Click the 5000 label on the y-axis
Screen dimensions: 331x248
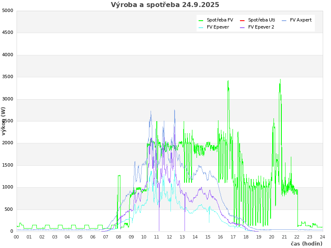pyautogui.click(x=7, y=10)
